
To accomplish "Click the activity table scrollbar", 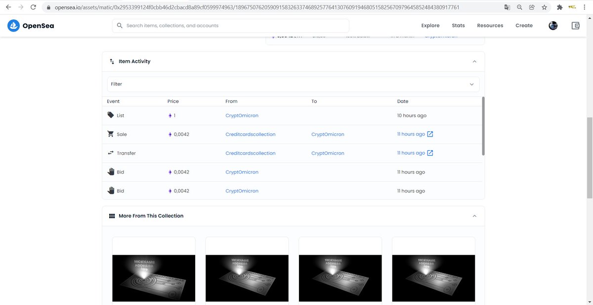I will [483, 126].
